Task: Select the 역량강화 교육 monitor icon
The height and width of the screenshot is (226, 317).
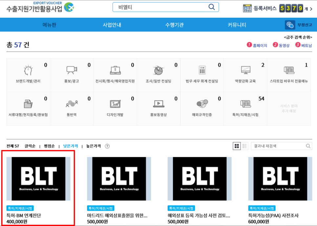Action: [246, 70]
